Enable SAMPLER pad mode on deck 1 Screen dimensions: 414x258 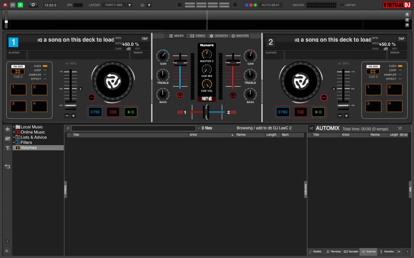[x=45, y=74]
